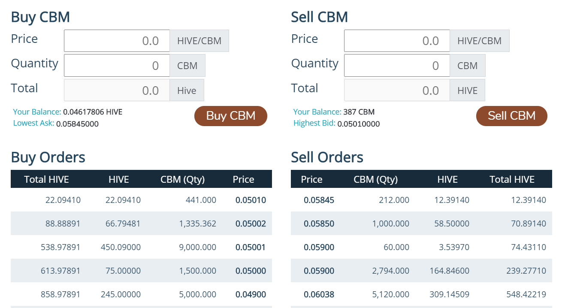Click the 58.50000 HIVE amount in Sell Orders
Screen dimensions: 562x308
[452, 223]
